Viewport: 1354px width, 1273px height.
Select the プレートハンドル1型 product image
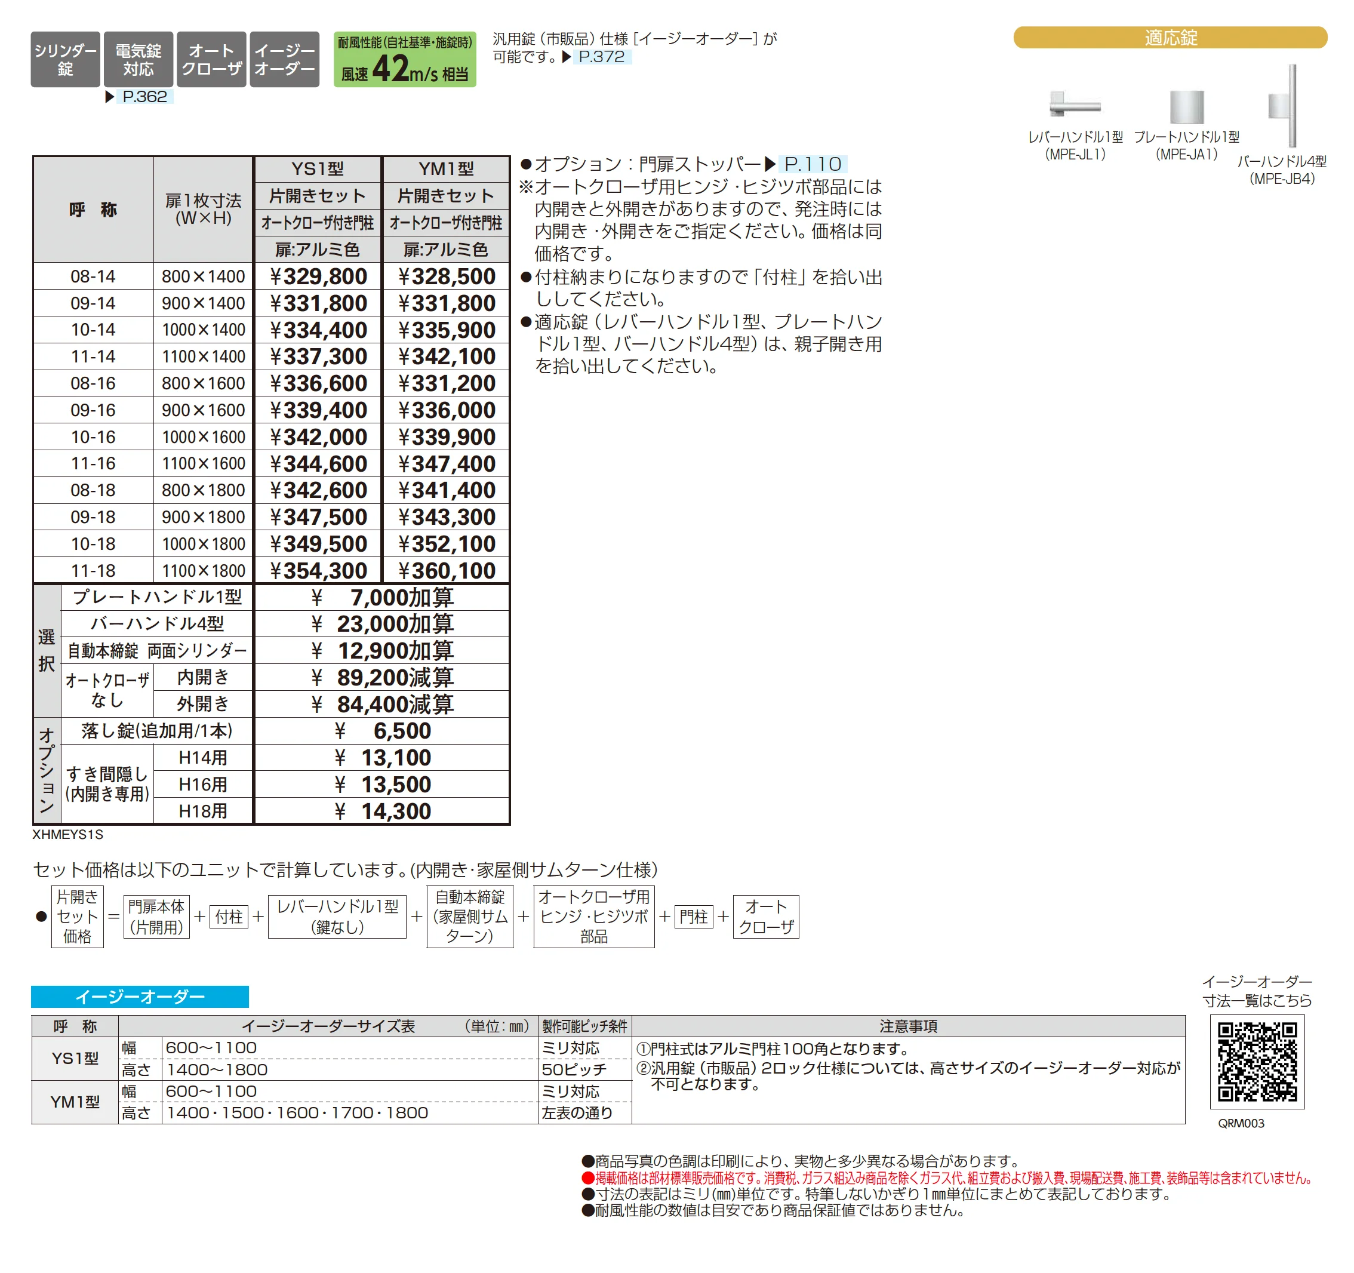coord(1186,107)
